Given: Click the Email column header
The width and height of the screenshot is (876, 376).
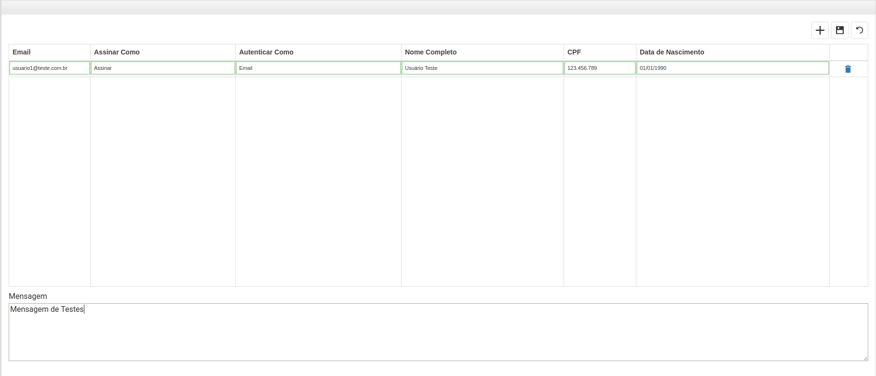Looking at the screenshot, I should tap(22, 52).
